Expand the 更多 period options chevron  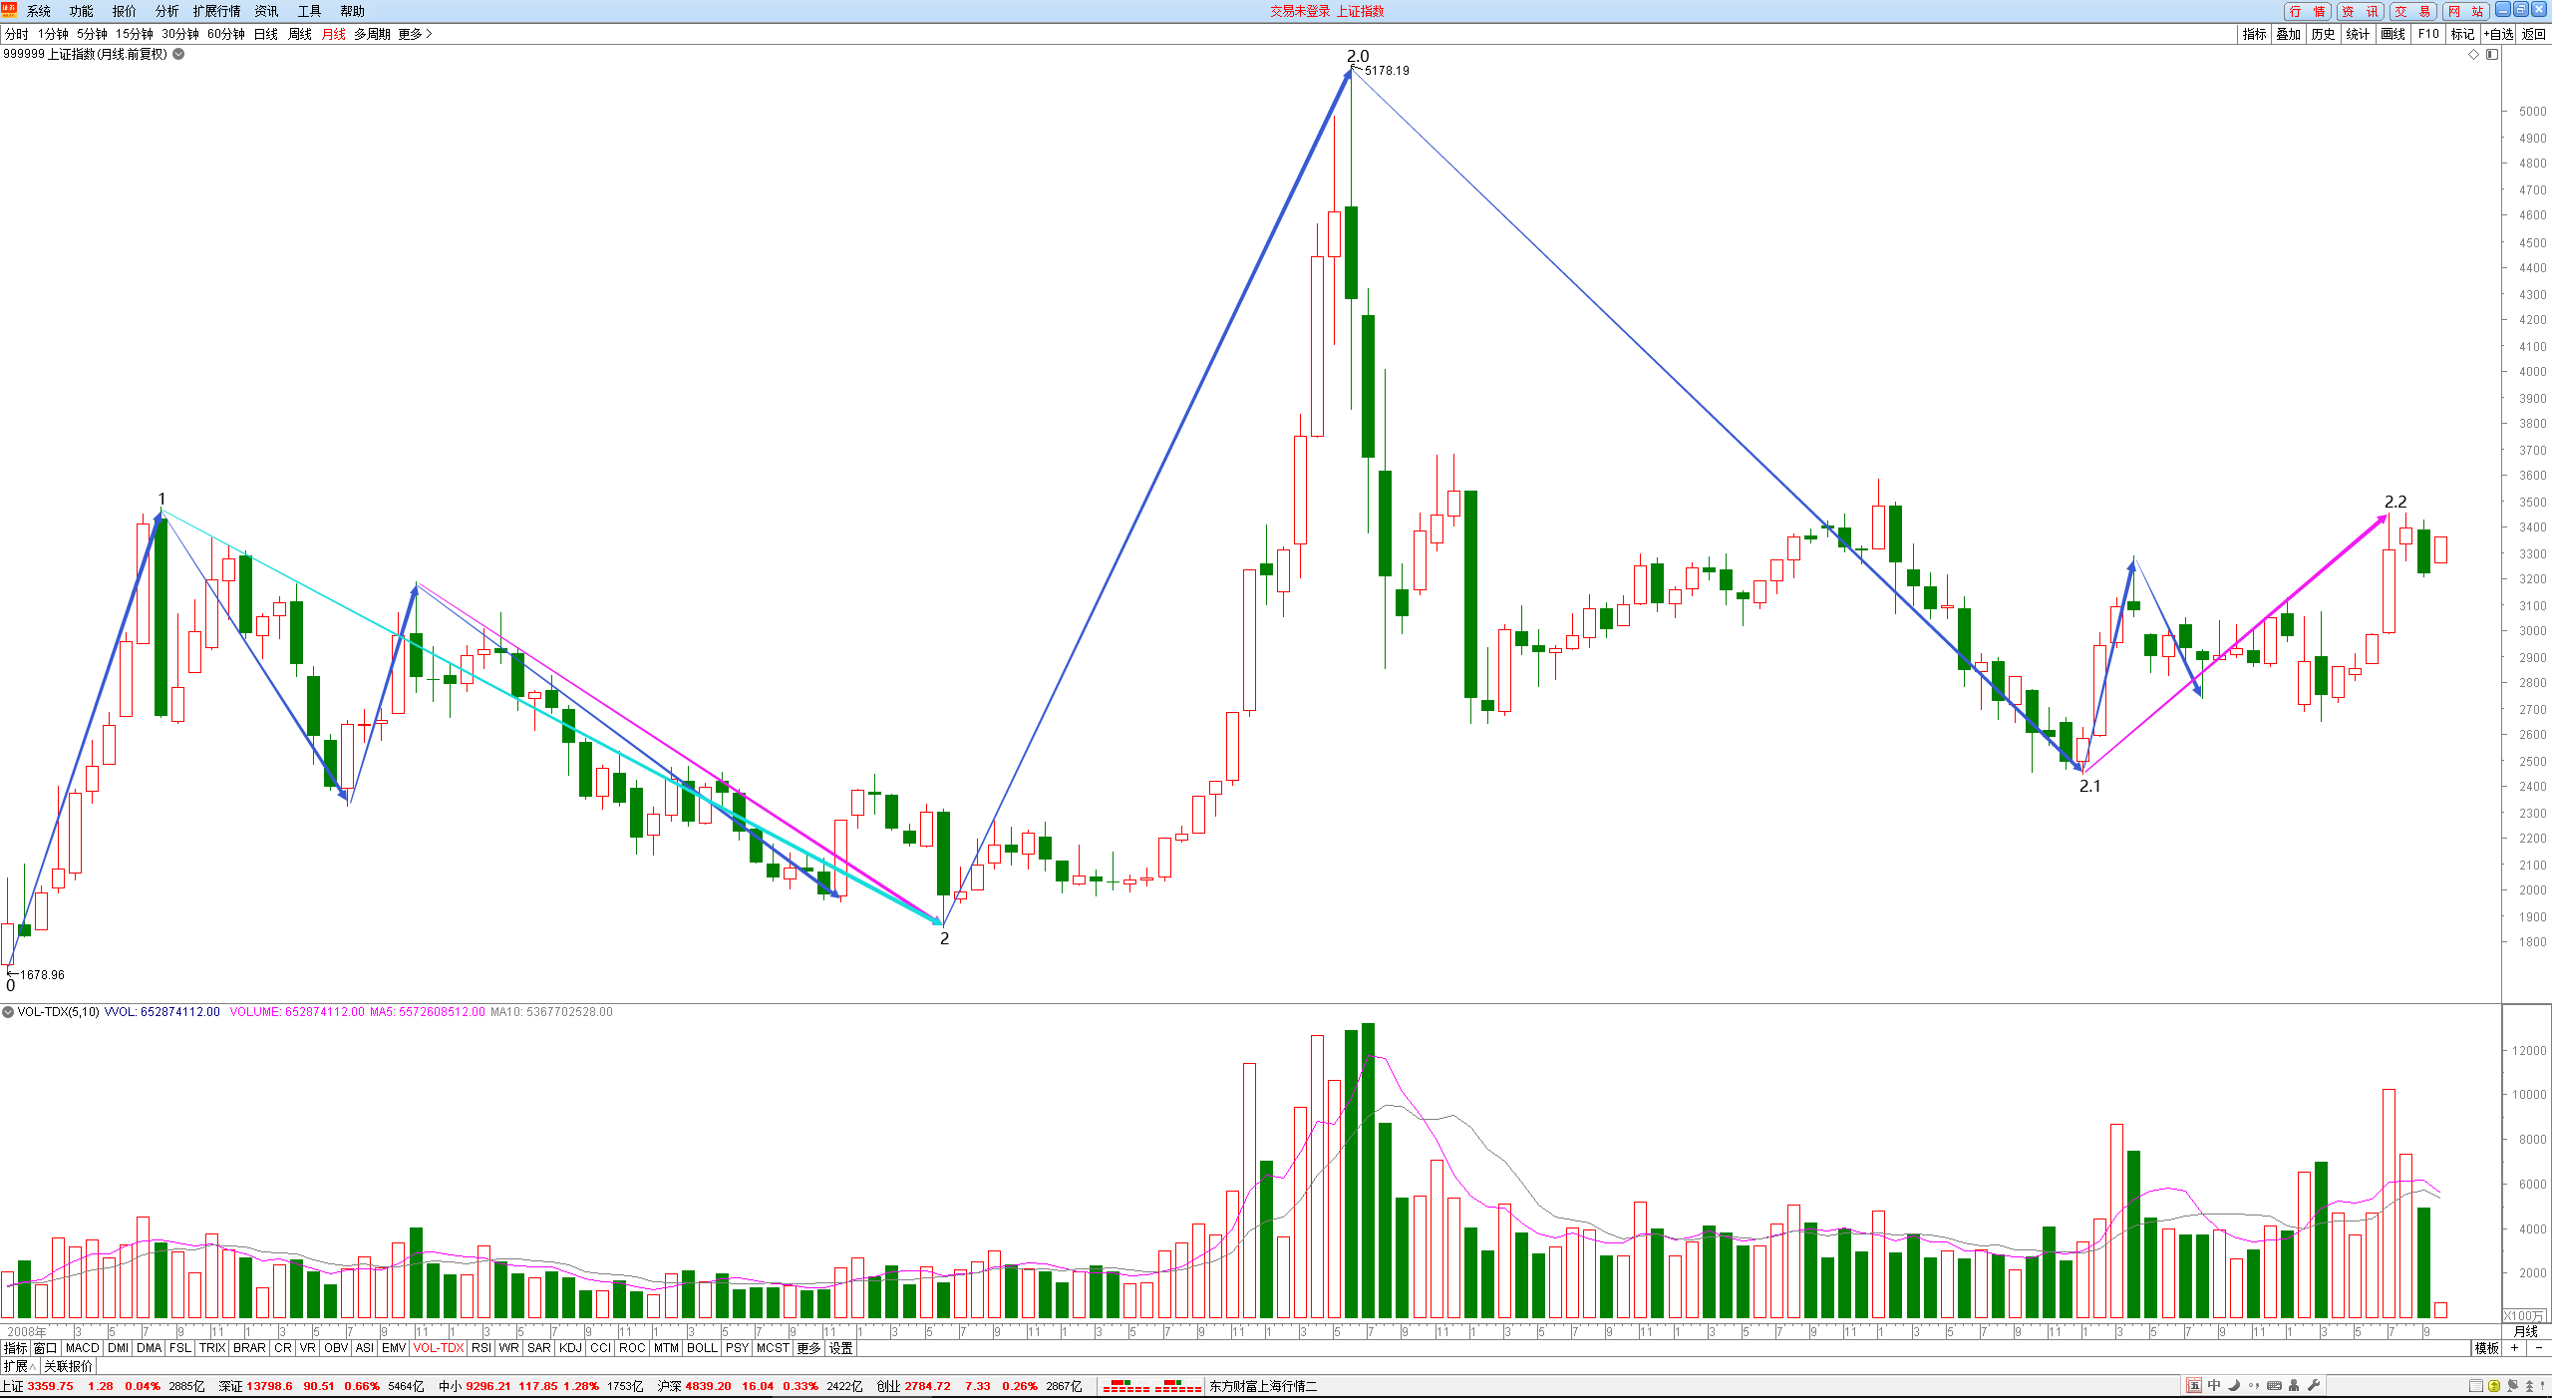[429, 34]
